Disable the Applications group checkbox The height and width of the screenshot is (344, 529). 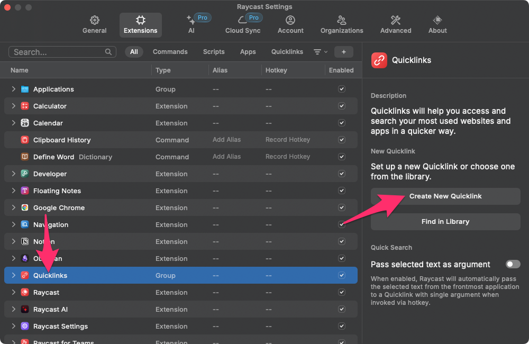pos(341,89)
